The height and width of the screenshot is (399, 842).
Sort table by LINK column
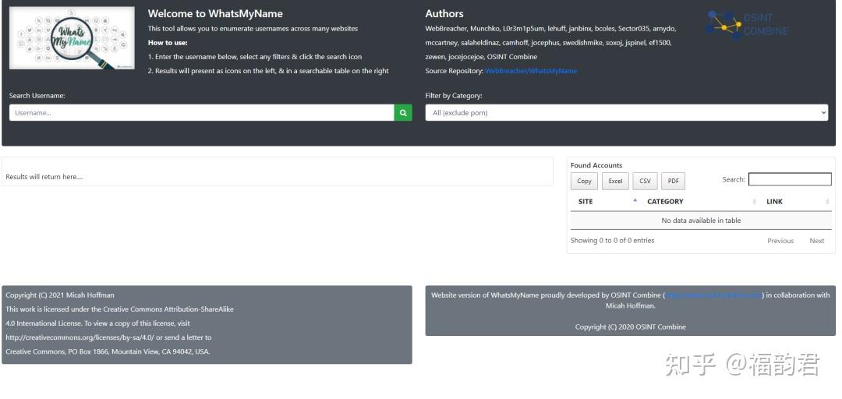click(774, 202)
